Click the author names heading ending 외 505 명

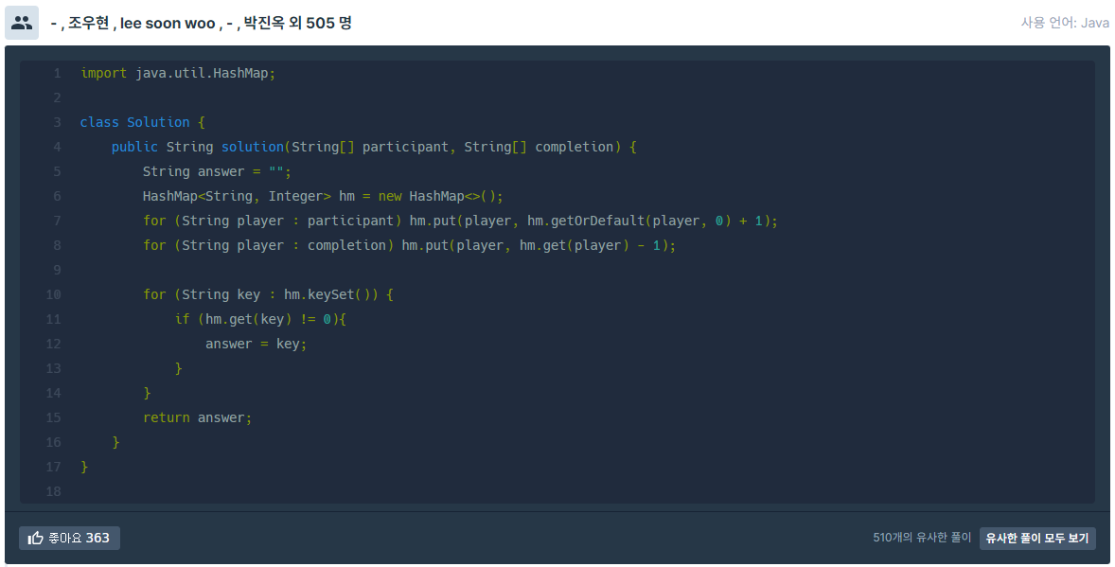(x=202, y=23)
